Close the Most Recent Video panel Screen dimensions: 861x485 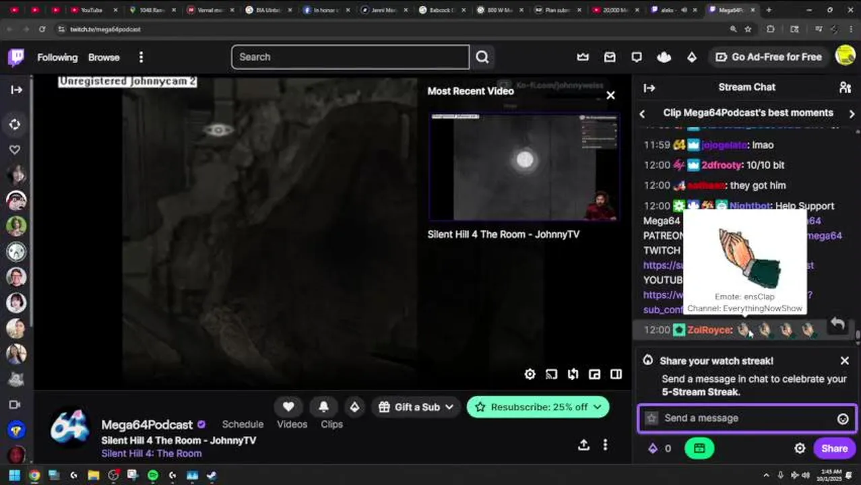610,96
